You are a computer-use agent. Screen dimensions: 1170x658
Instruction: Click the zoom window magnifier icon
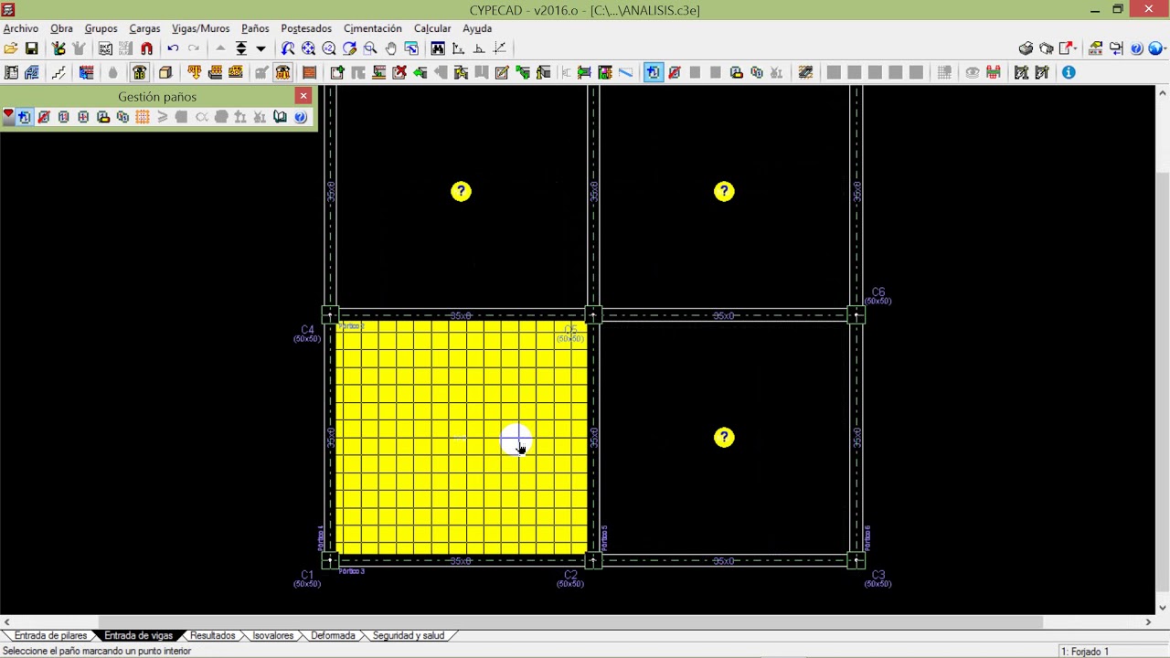pyautogui.click(x=370, y=48)
